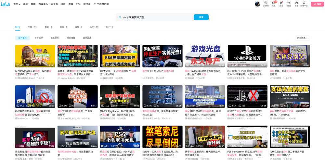
Task: Select the 综合排序 sort option
Action: [x=22, y=38]
